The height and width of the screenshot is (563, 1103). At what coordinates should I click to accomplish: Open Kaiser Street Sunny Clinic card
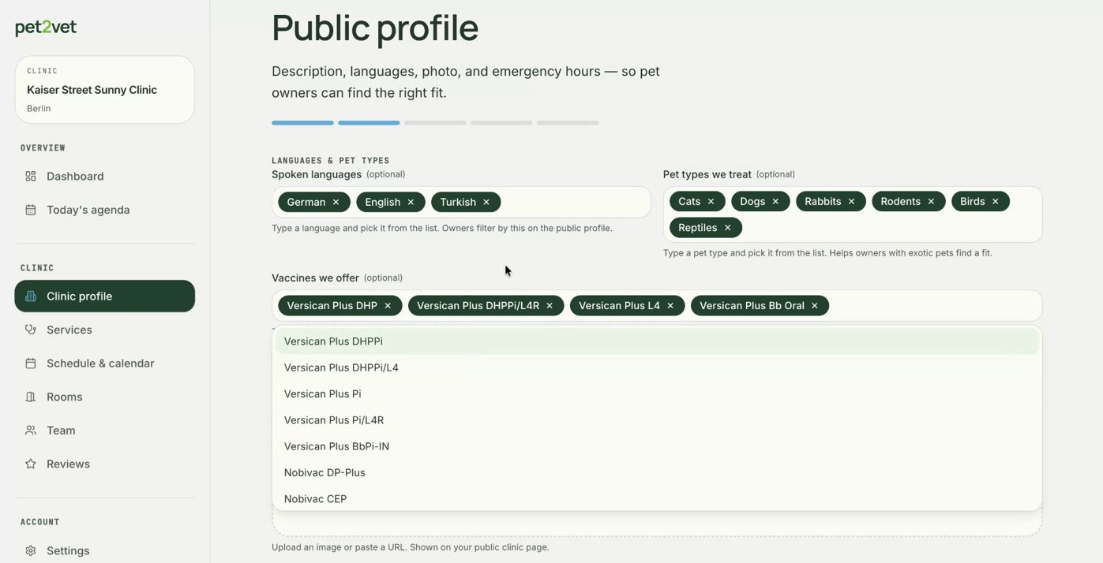(104, 90)
